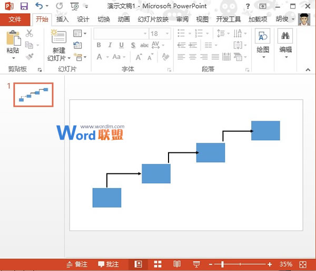Switch to the Animations (动画) tab
316x271 pixels.
[124, 19]
